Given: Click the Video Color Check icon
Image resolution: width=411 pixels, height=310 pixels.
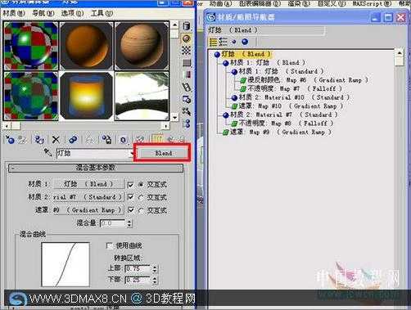Looking at the screenshot, I should tap(187, 74).
